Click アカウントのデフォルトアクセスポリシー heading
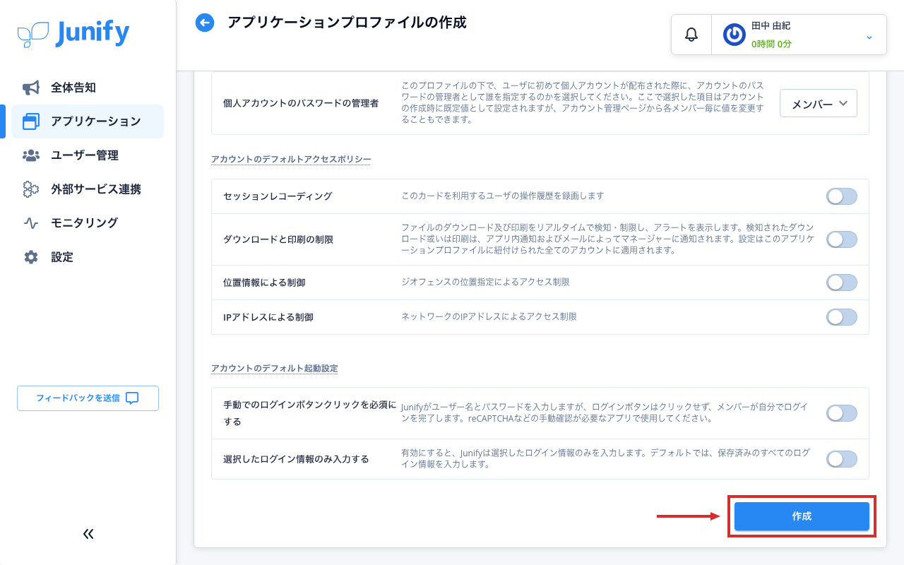This screenshot has height=565, width=904. pyautogui.click(x=291, y=159)
